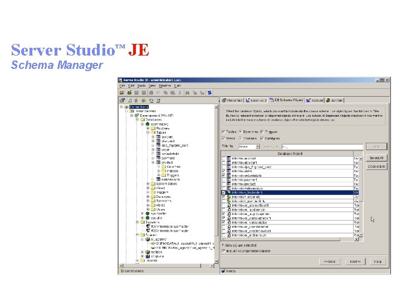Collapse the Tables folder in tree
The image size is (401, 300).
(148, 133)
